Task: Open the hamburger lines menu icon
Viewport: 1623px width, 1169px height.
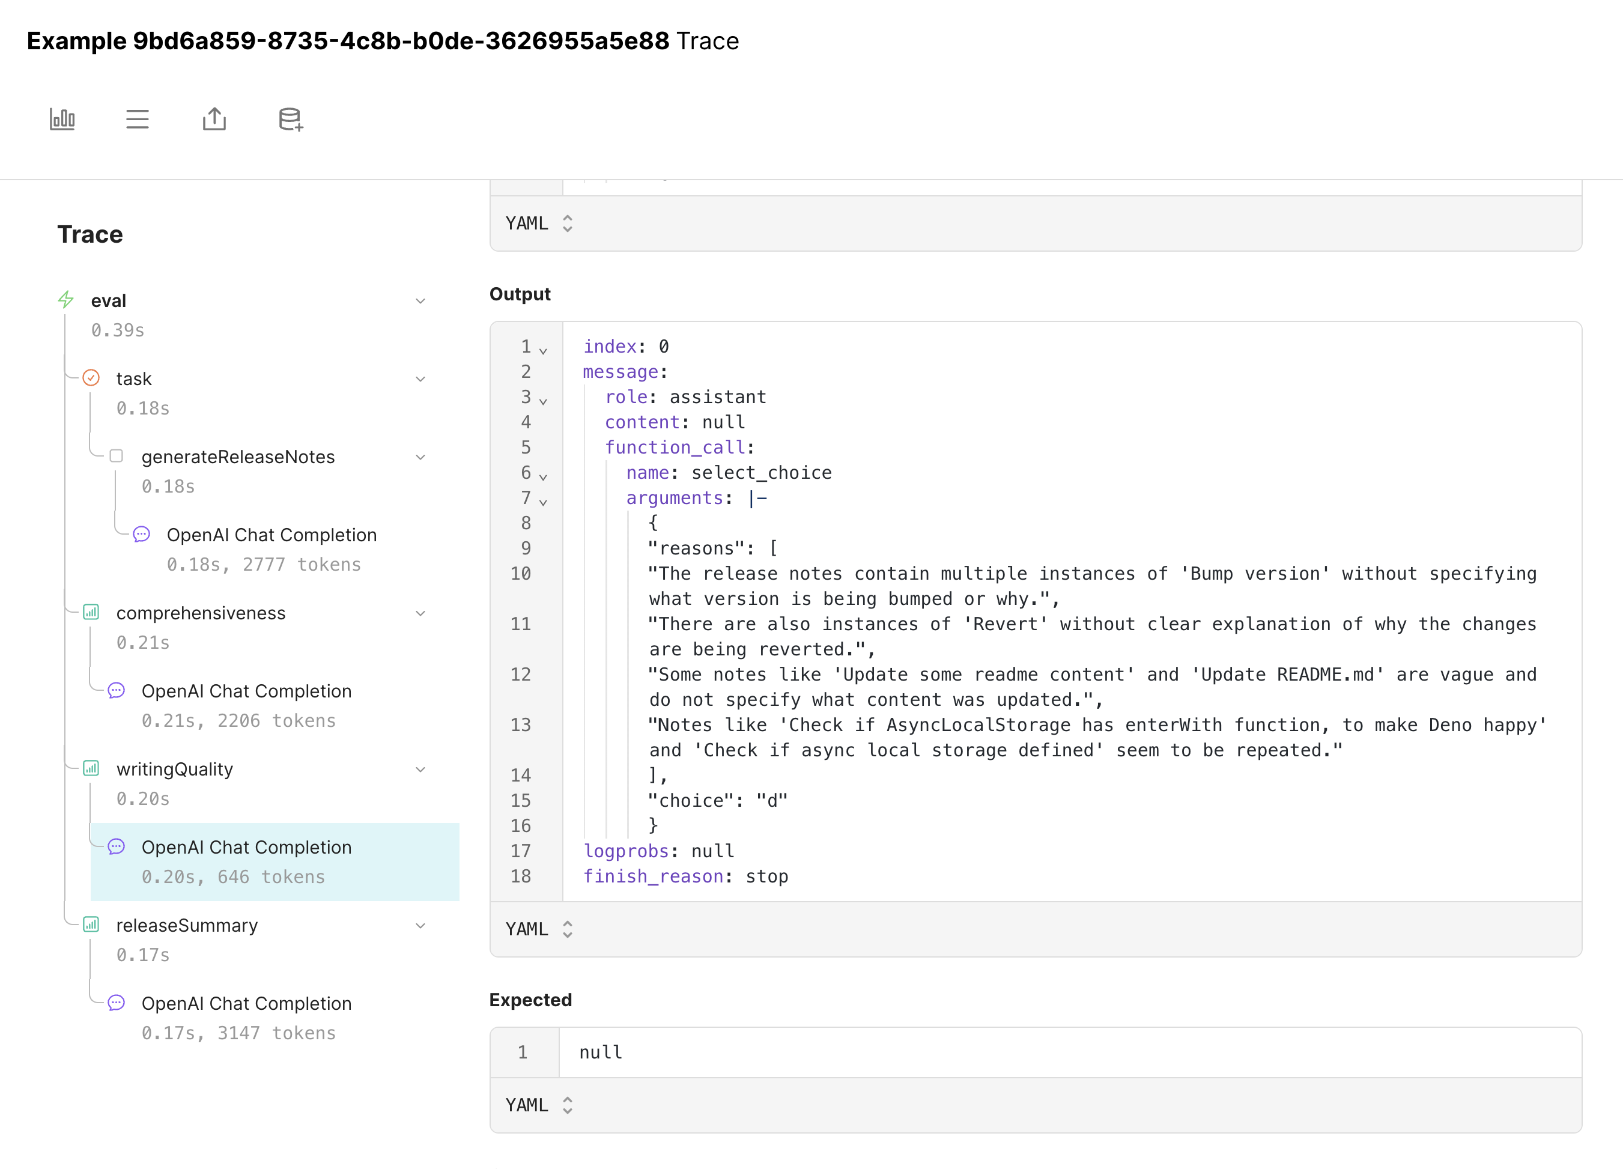Action: (138, 119)
